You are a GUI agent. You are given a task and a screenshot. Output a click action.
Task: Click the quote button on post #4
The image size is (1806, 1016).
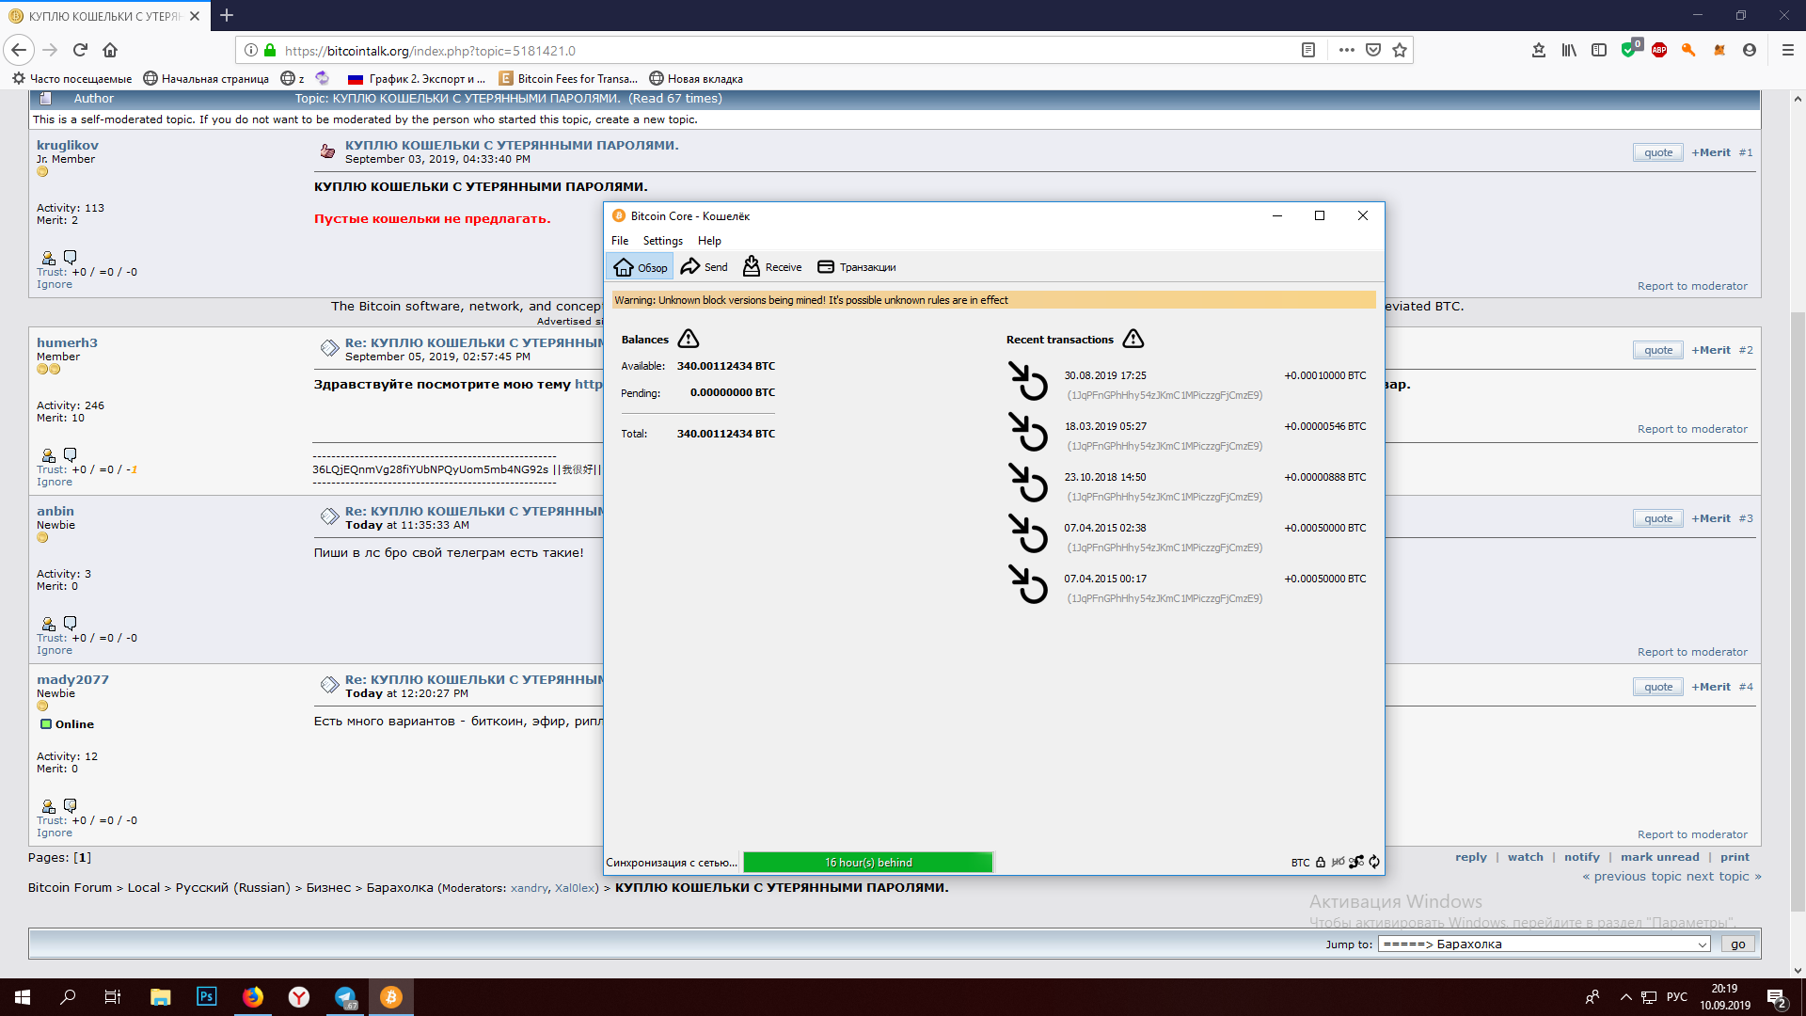tap(1658, 687)
